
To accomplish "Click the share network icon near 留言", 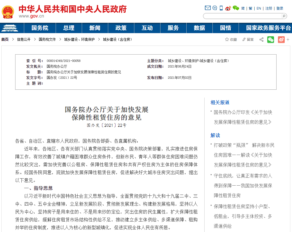I will pos(261,39).
